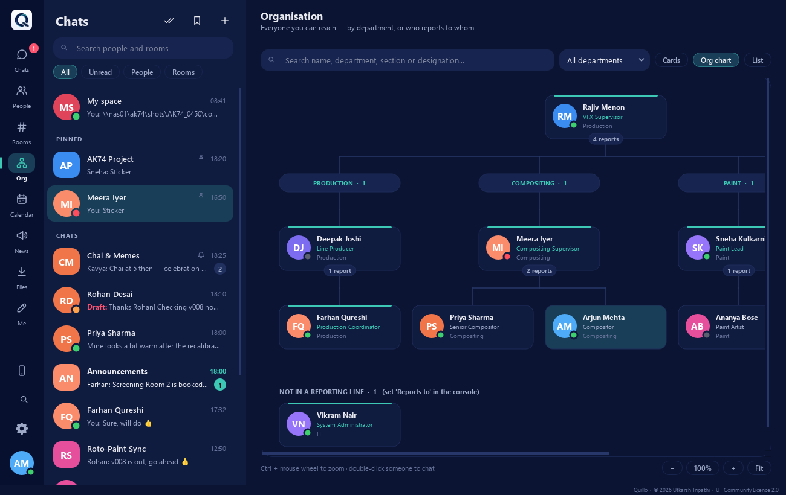
Task: Zoom in the org chart
Action: coord(733,468)
